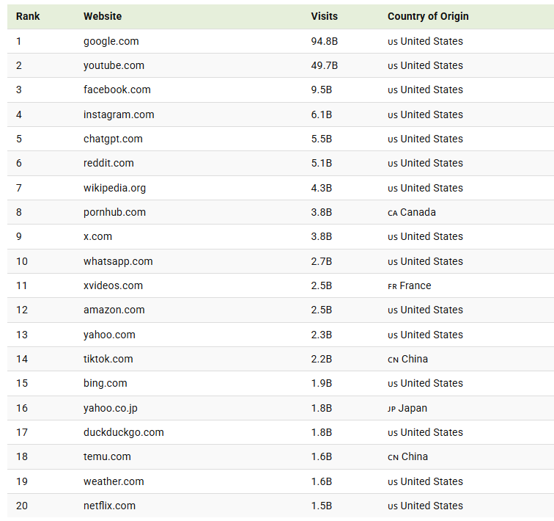Click the 2.2B visits value
This screenshot has width=554, height=521.
(322, 359)
